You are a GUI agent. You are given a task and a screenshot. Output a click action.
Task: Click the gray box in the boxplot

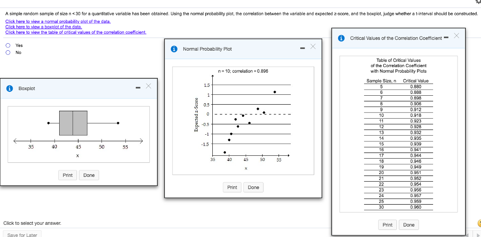click(x=73, y=123)
